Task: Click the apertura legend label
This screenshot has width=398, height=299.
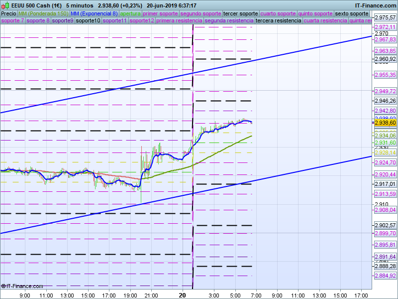Action: coord(130,13)
